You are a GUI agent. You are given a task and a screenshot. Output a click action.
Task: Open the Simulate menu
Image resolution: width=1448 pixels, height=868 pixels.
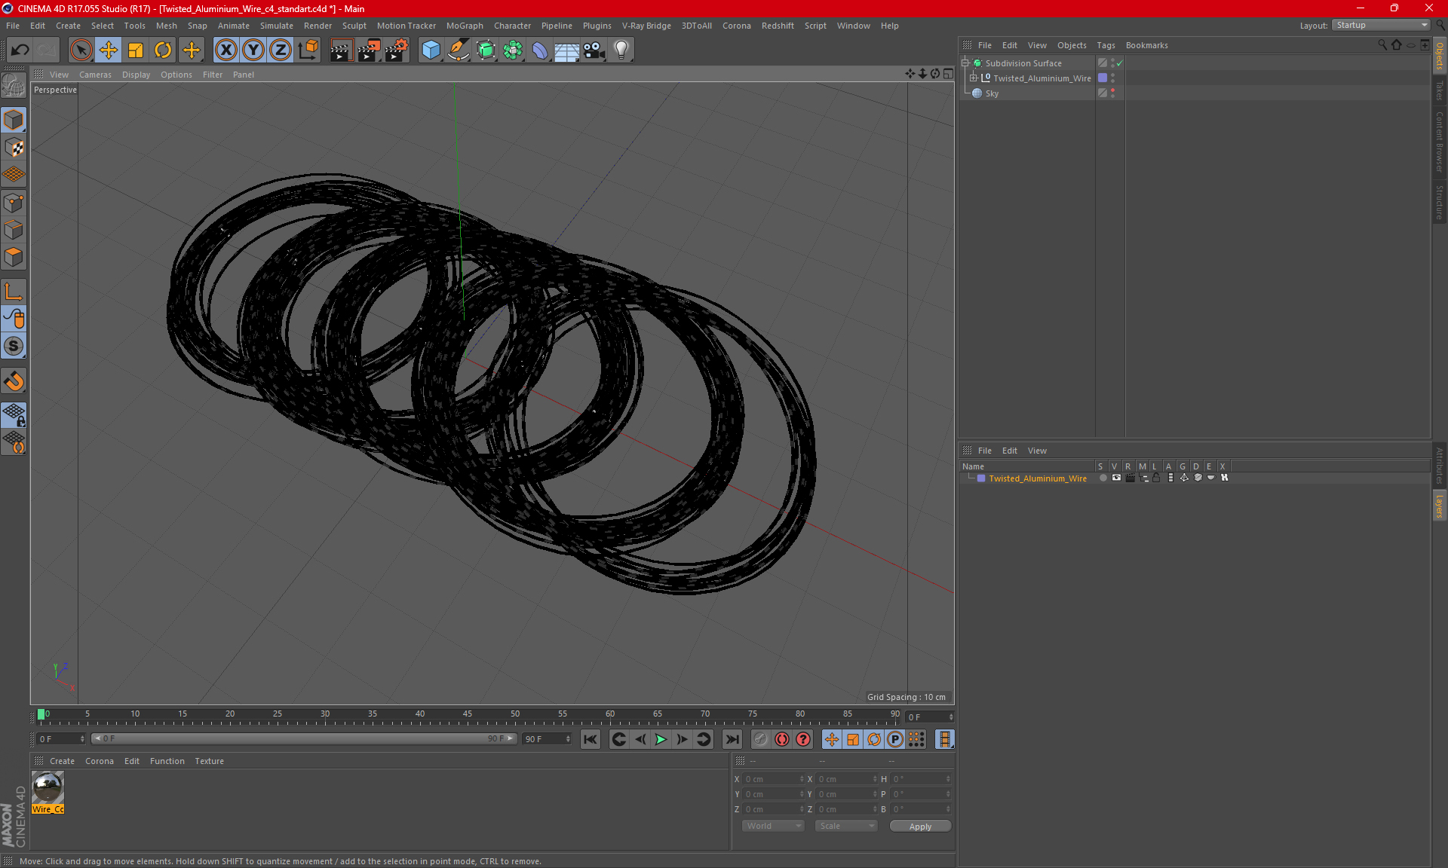(x=276, y=26)
